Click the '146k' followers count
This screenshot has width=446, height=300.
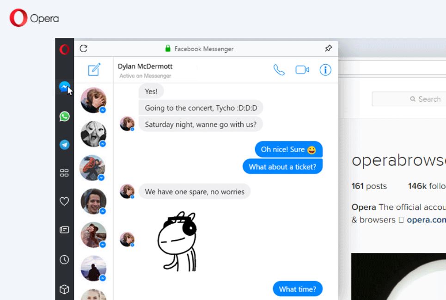click(417, 186)
